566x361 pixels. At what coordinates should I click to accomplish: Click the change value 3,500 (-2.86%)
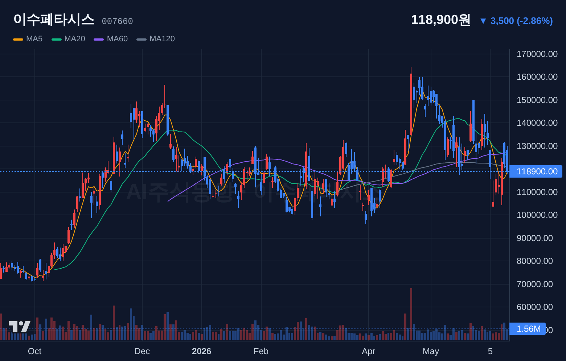pos(521,21)
